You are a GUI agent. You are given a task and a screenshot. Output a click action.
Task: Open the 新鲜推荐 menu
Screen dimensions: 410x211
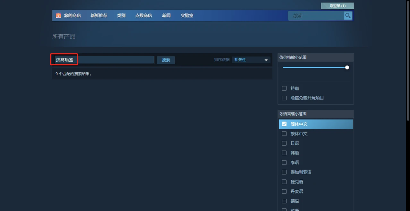[99, 15]
